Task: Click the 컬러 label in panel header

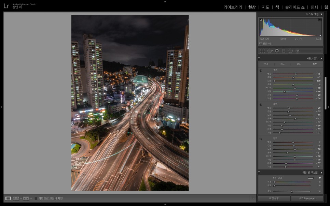Action: pos(316,58)
